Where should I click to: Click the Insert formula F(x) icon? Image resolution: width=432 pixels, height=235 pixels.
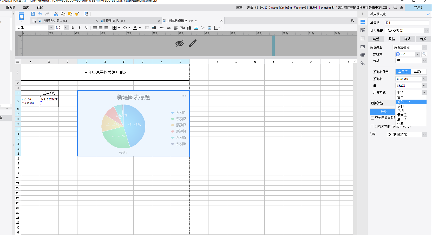[182, 28]
